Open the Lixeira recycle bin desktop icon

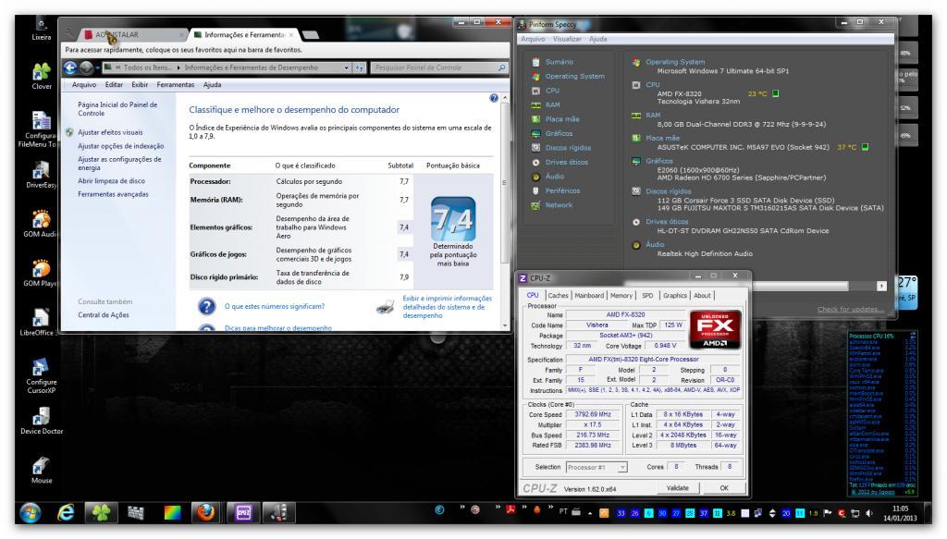coord(41,29)
